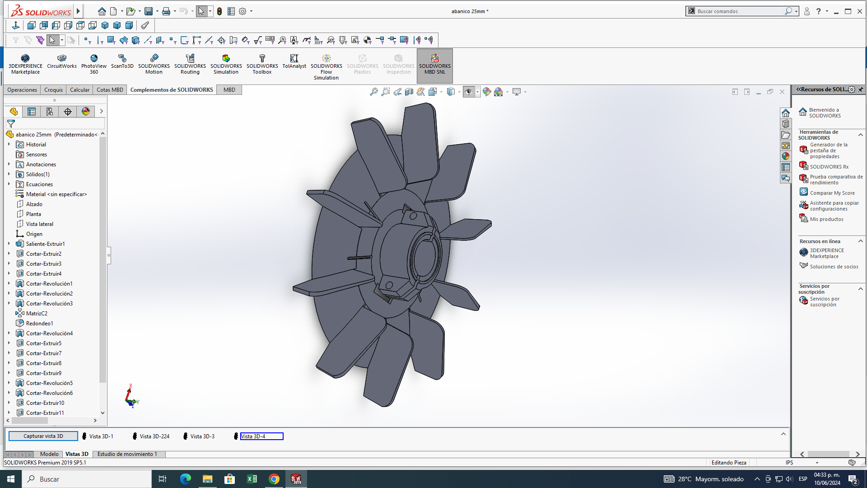
Task: Click the Edit Appearance color ball icon
Action: [486, 92]
